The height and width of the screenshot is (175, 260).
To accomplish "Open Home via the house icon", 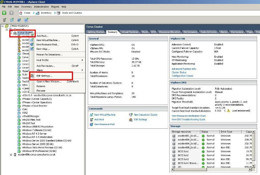I will click(x=21, y=13).
